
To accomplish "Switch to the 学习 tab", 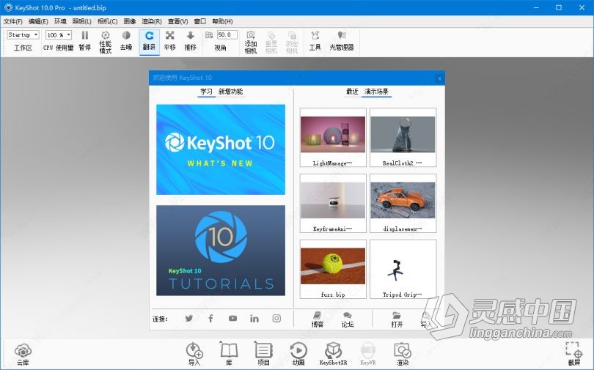I will [207, 92].
